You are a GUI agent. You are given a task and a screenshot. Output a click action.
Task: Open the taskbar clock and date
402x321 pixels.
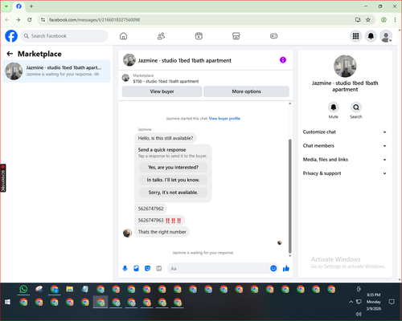(x=374, y=302)
